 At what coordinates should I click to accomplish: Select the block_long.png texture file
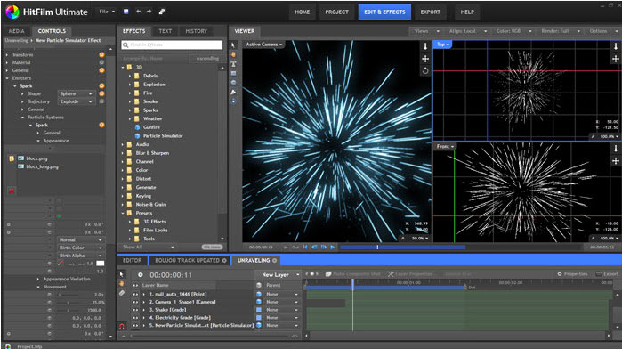coord(42,166)
